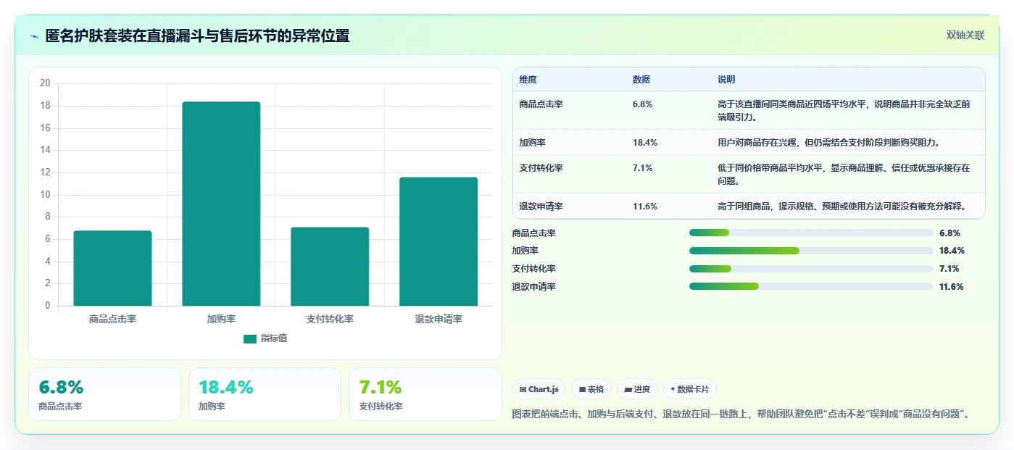Image resolution: width=1014 pixels, height=450 pixels.
Task: Click the 双轴关联 label in header
Action: (965, 36)
